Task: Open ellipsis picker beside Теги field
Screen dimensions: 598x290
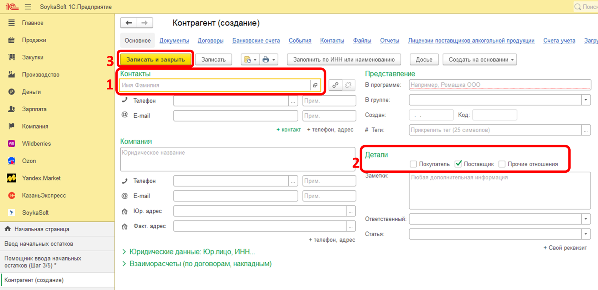Action: click(x=586, y=130)
